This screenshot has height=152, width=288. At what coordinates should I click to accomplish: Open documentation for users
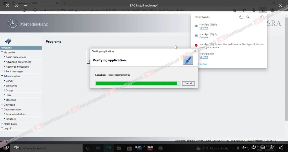(x=10, y=119)
